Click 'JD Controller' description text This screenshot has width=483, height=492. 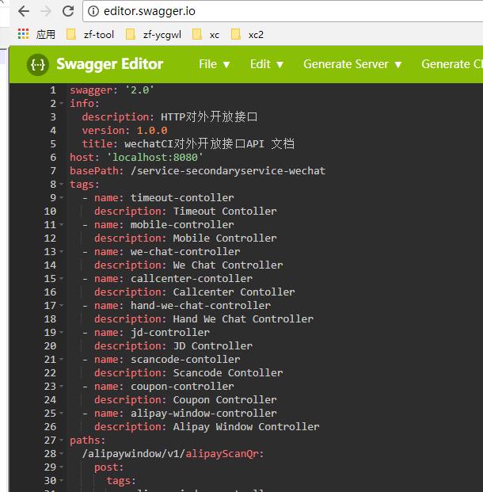click(x=213, y=346)
